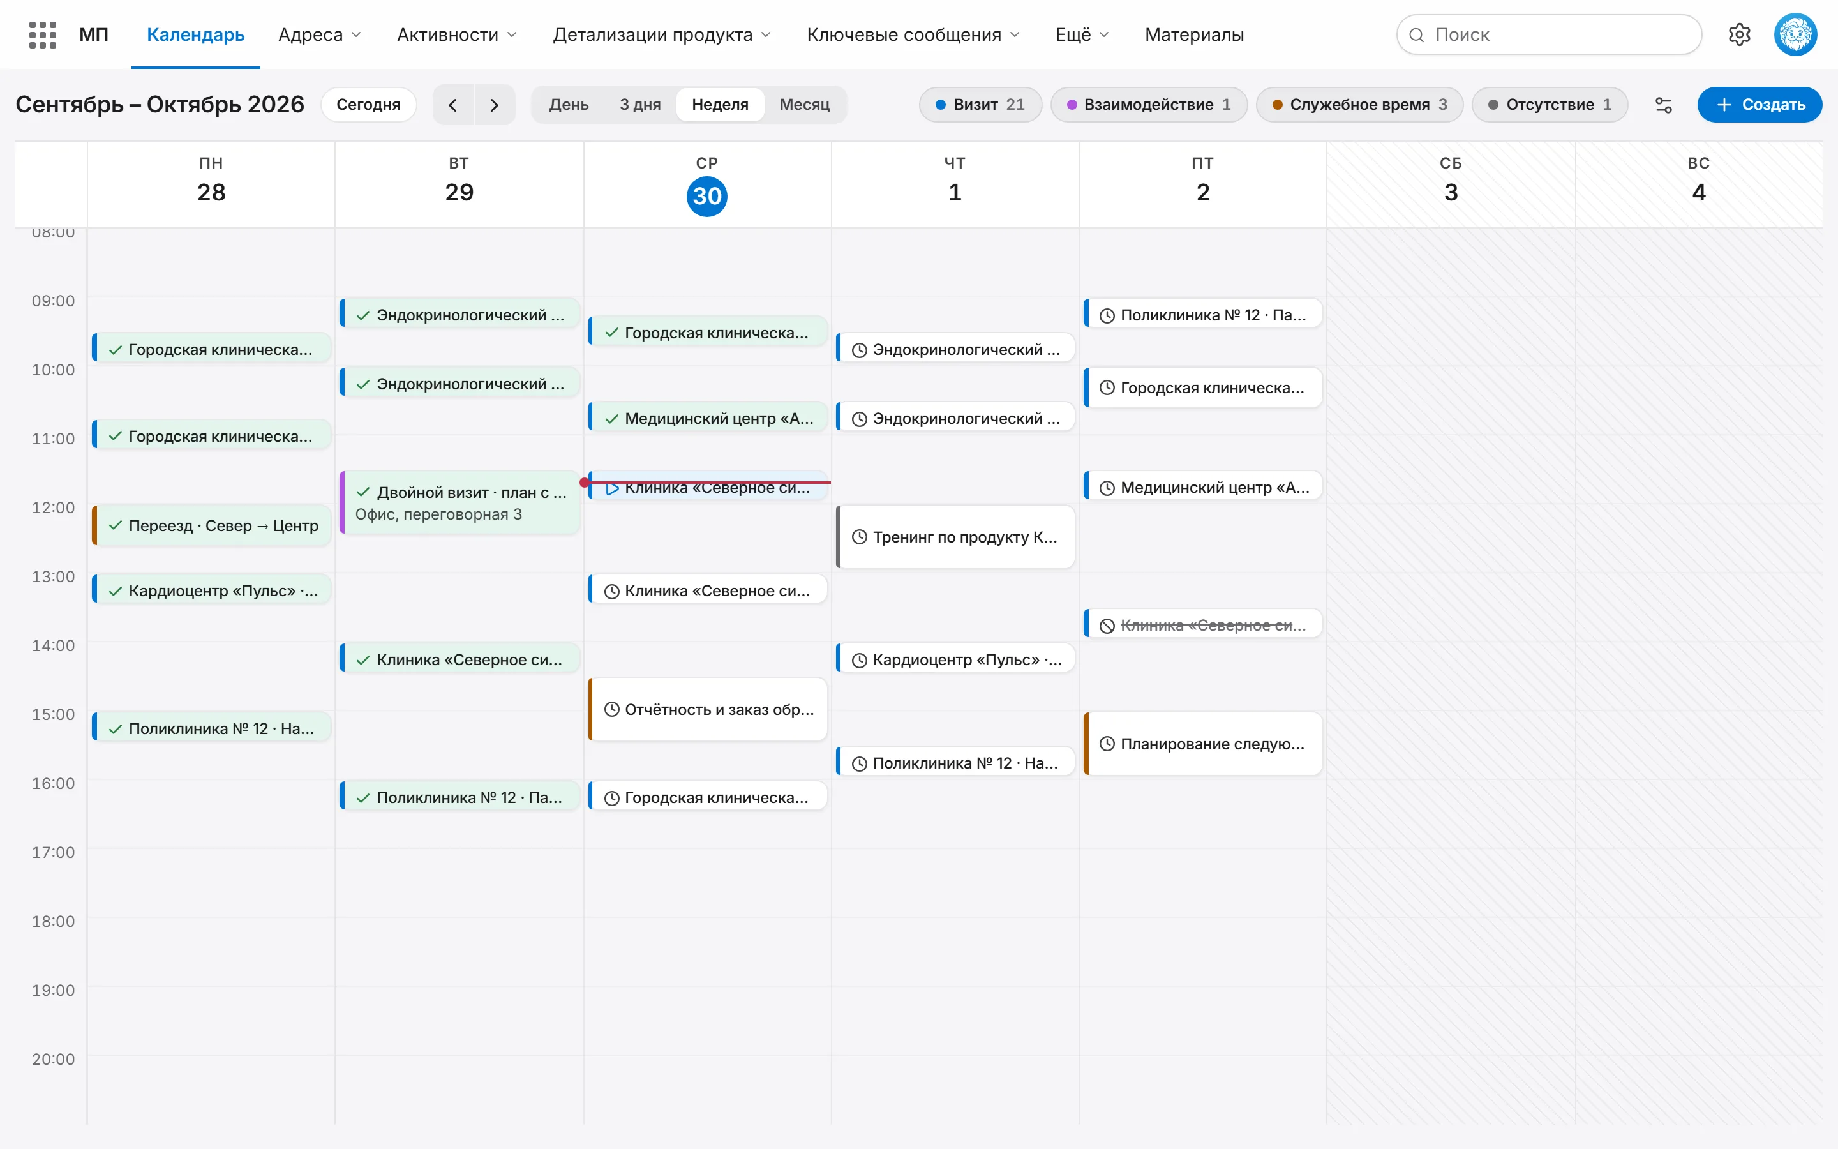Image resolution: width=1838 pixels, height=1149 pixels.
Task: Click the search magnifier icon
Action: coord(1417,35)
